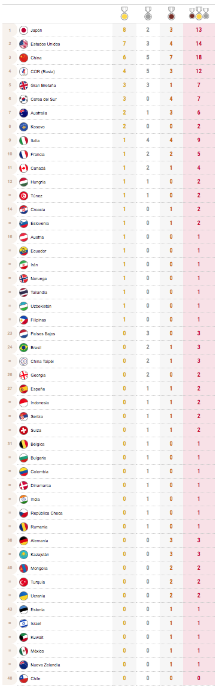Screen dimensions: 219x691
Task: Open the Países Bajos country link
Action: (43, 334)
